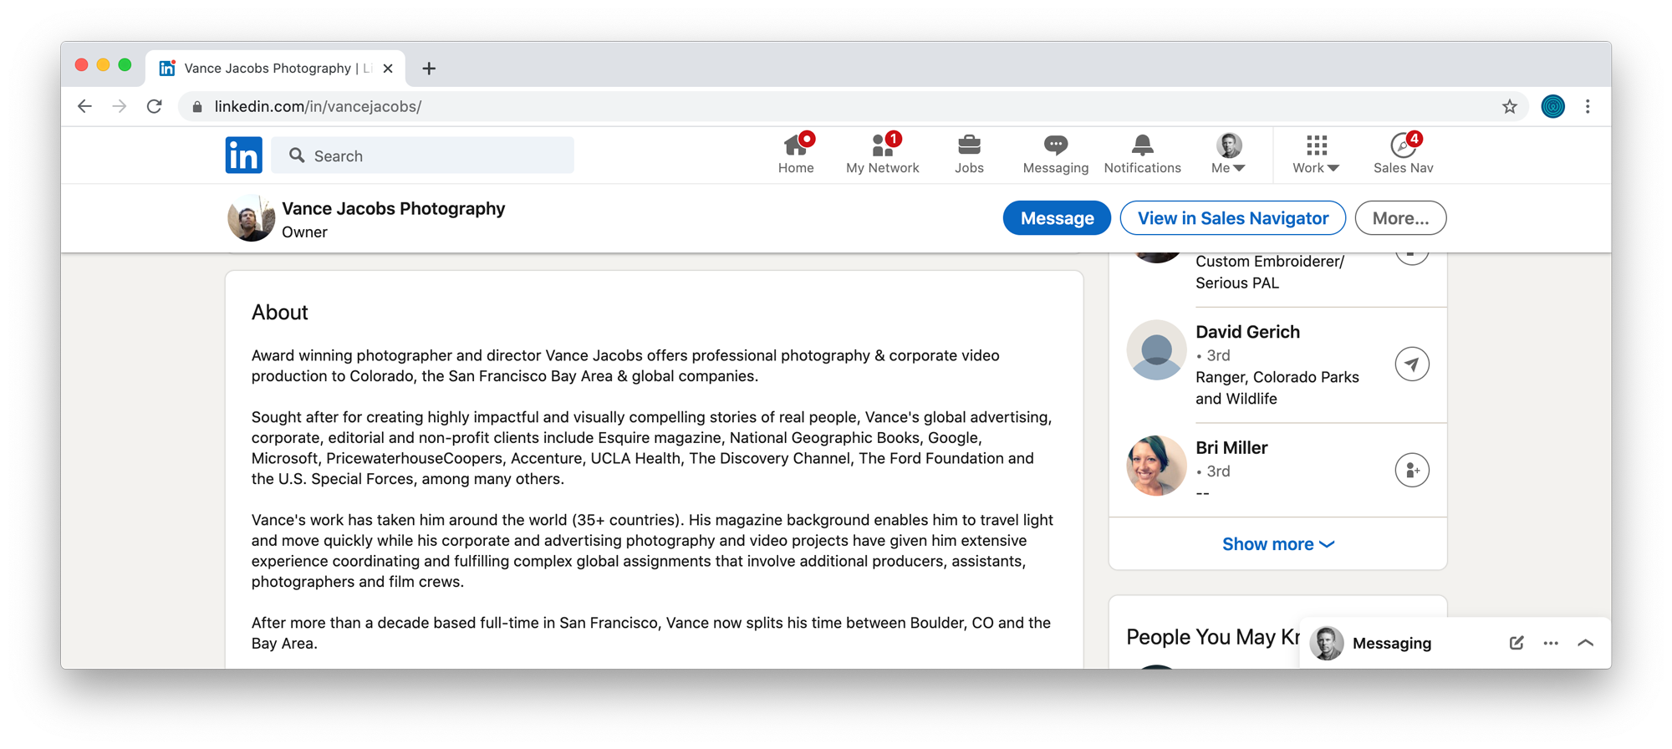Click Bri Miller's photo
This screenshot has width=1672, height=749.
pos(1156,466)
